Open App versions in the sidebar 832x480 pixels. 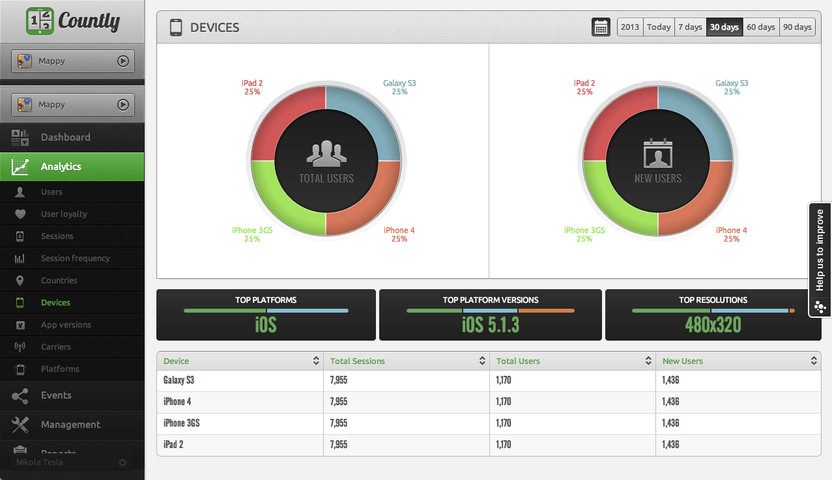coord(66,325)
